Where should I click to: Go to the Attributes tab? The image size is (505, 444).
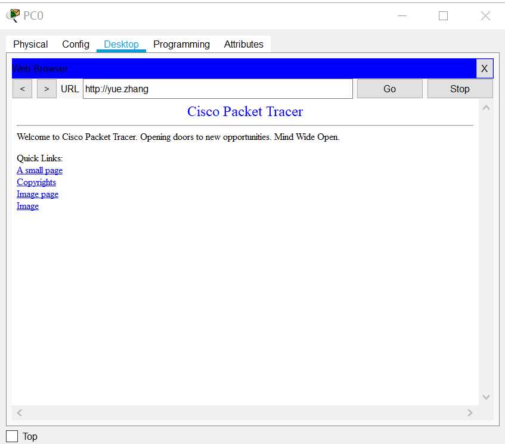coord(243,44)
